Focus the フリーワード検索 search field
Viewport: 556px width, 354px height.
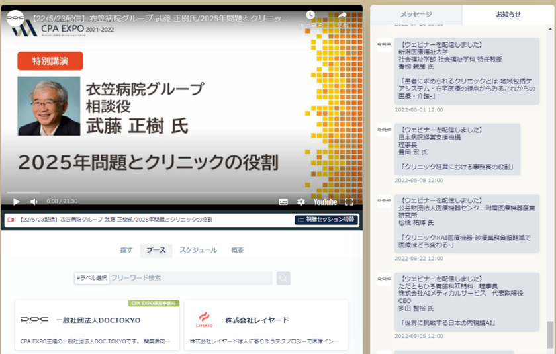(x=191, y=278)
